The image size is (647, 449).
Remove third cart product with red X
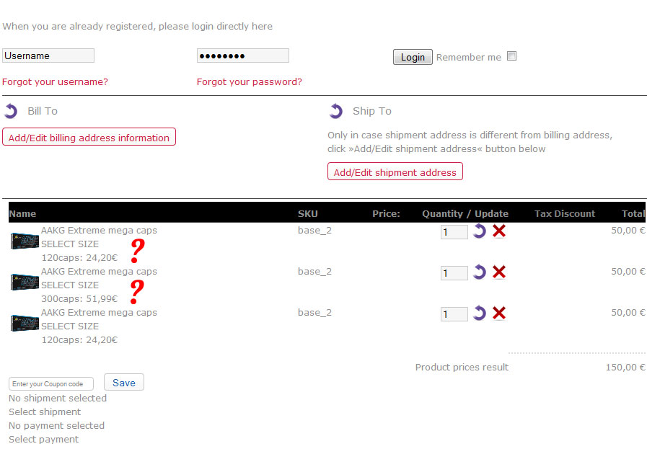[498, 314]
